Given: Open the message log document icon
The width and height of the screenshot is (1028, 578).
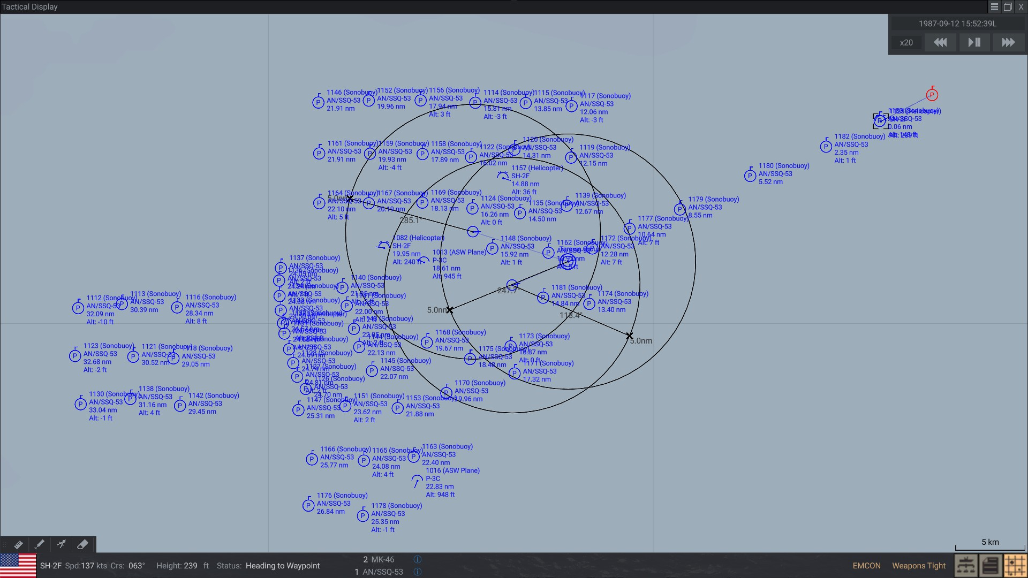Looking at the screenshot, I should (x=991, y=566).
